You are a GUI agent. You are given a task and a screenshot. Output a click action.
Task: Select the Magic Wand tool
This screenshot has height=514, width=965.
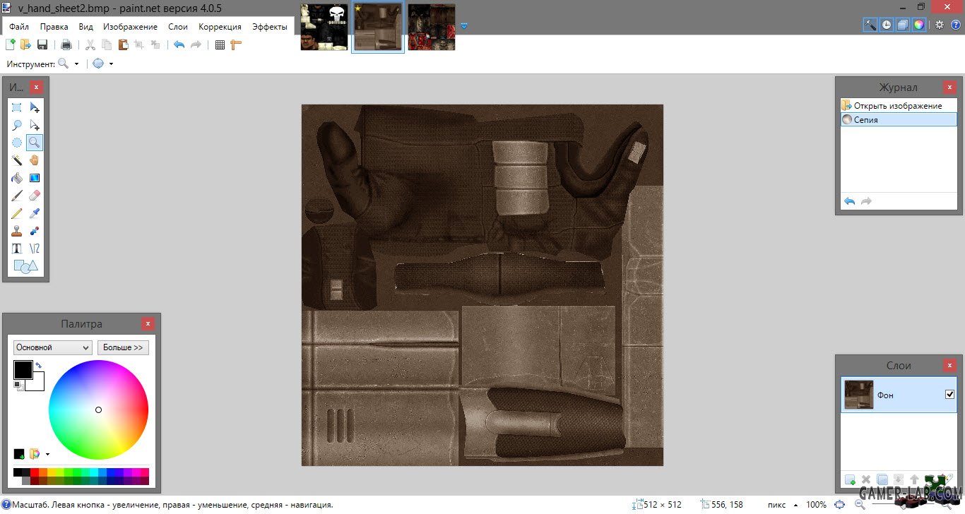[17, 160]
